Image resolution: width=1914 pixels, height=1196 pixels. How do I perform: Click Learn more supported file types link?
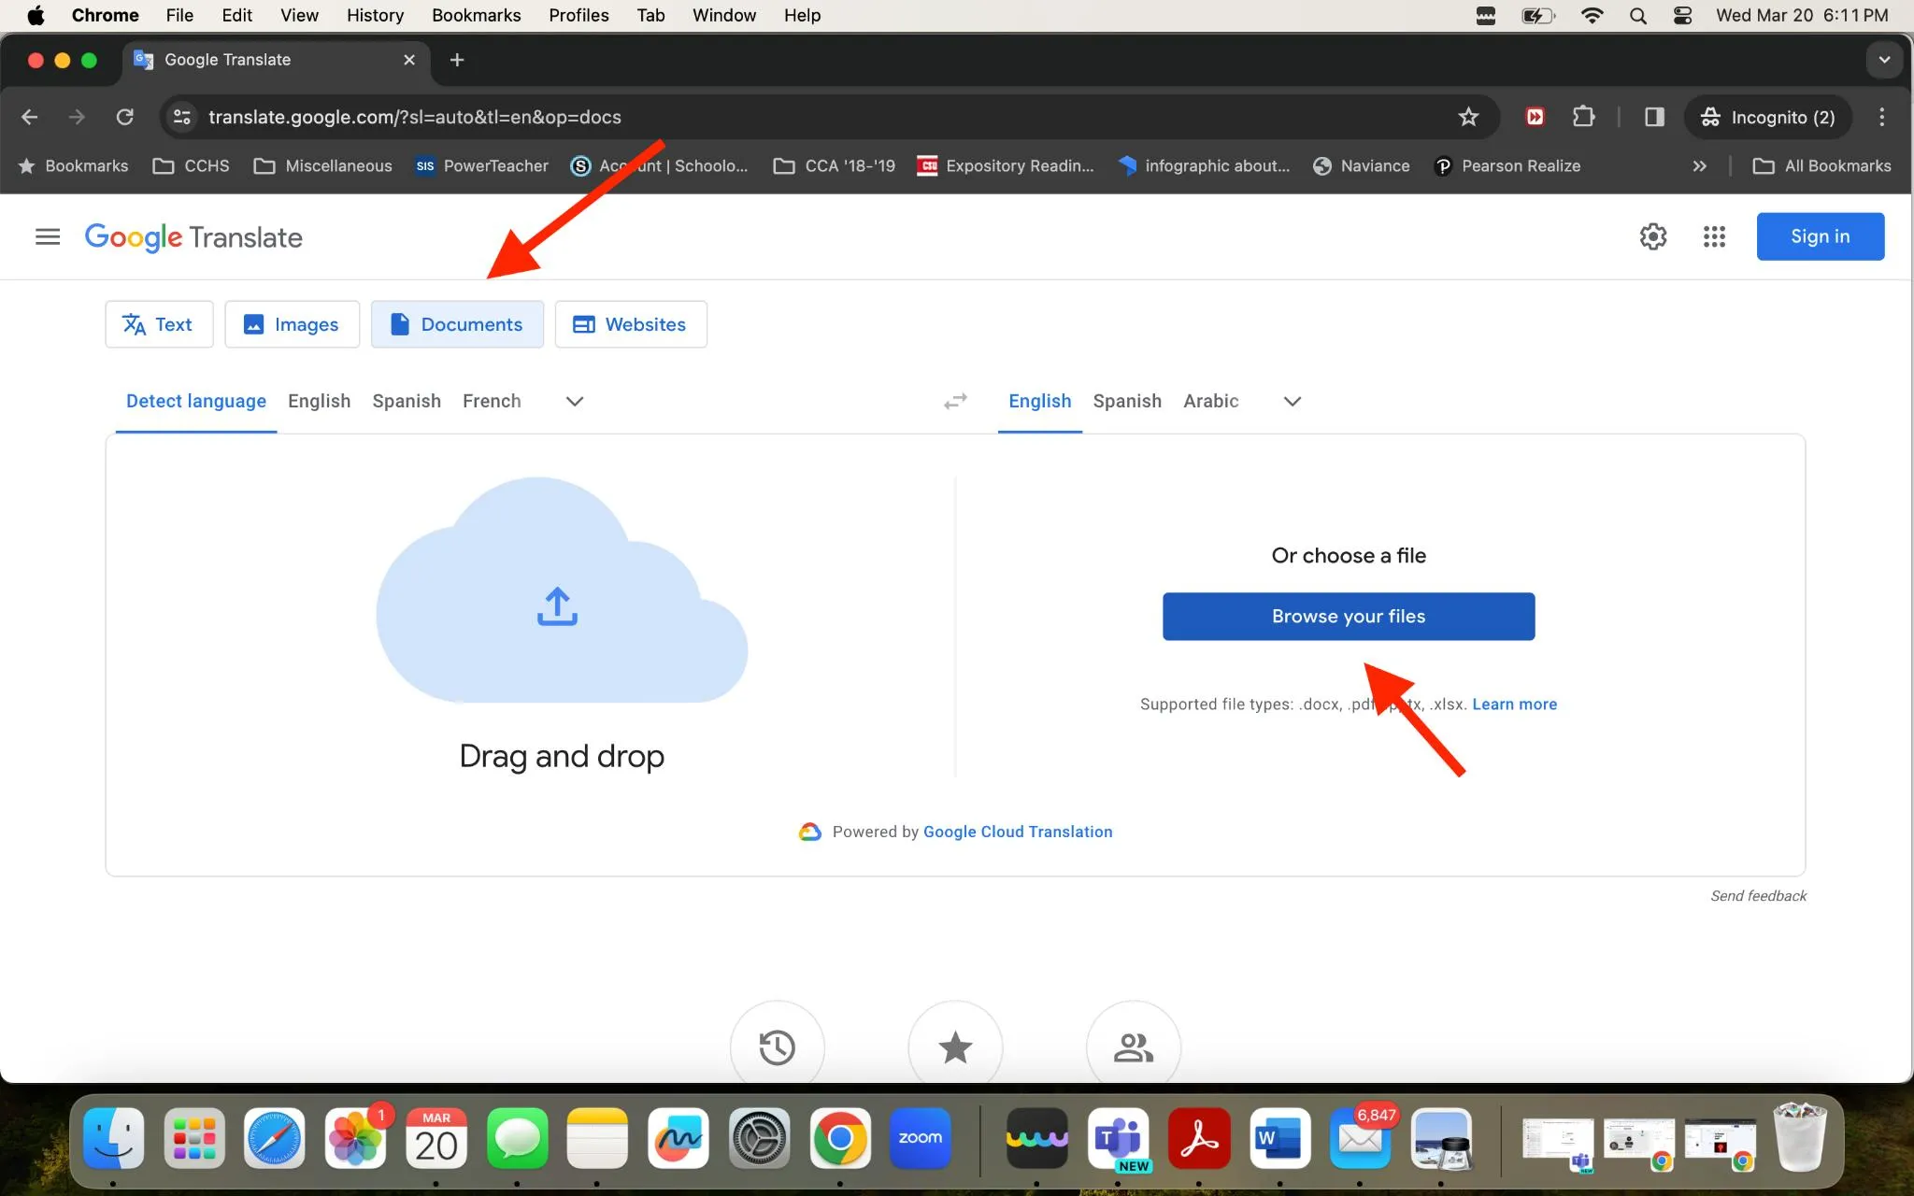1513,703
